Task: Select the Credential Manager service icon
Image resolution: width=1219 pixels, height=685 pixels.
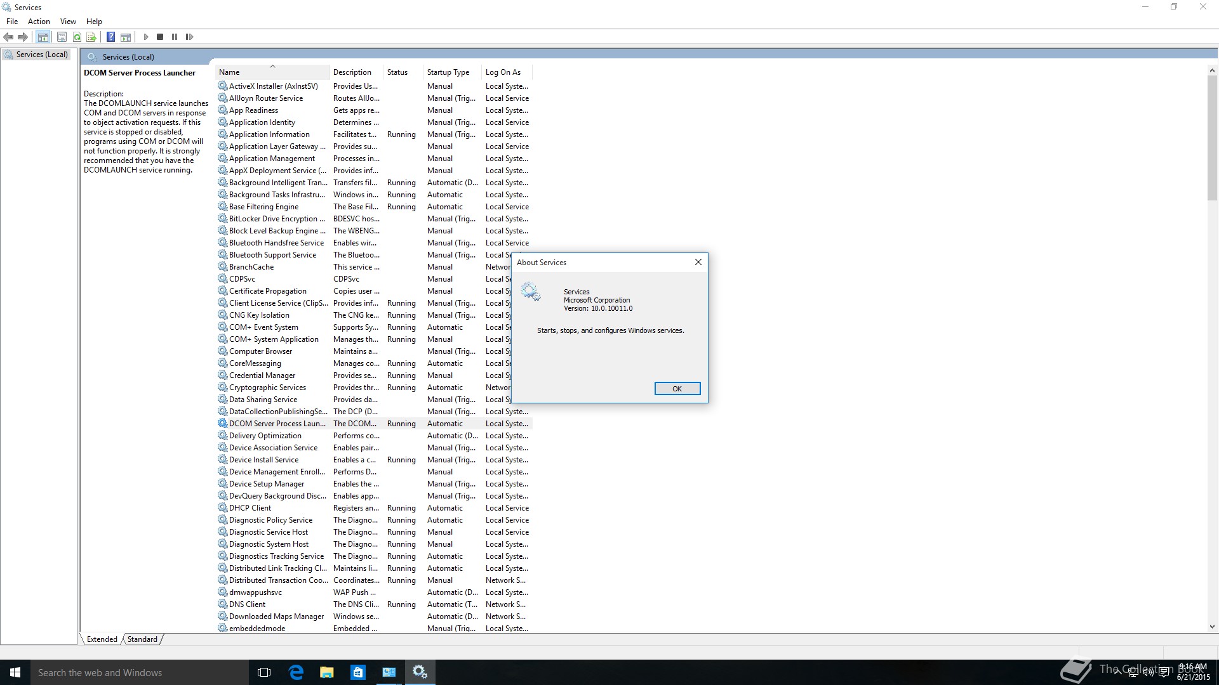Action: pyautogui.click(x=222, y=375)
